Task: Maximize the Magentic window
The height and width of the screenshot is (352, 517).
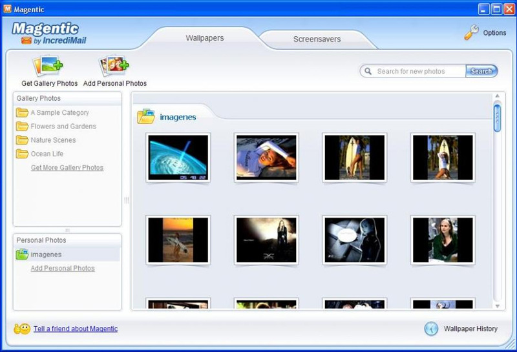Action: [x=496, y=9]
